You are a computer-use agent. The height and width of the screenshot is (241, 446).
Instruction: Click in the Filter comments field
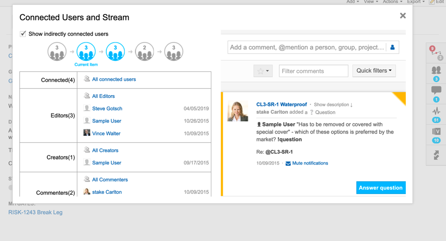click(313, 71)
